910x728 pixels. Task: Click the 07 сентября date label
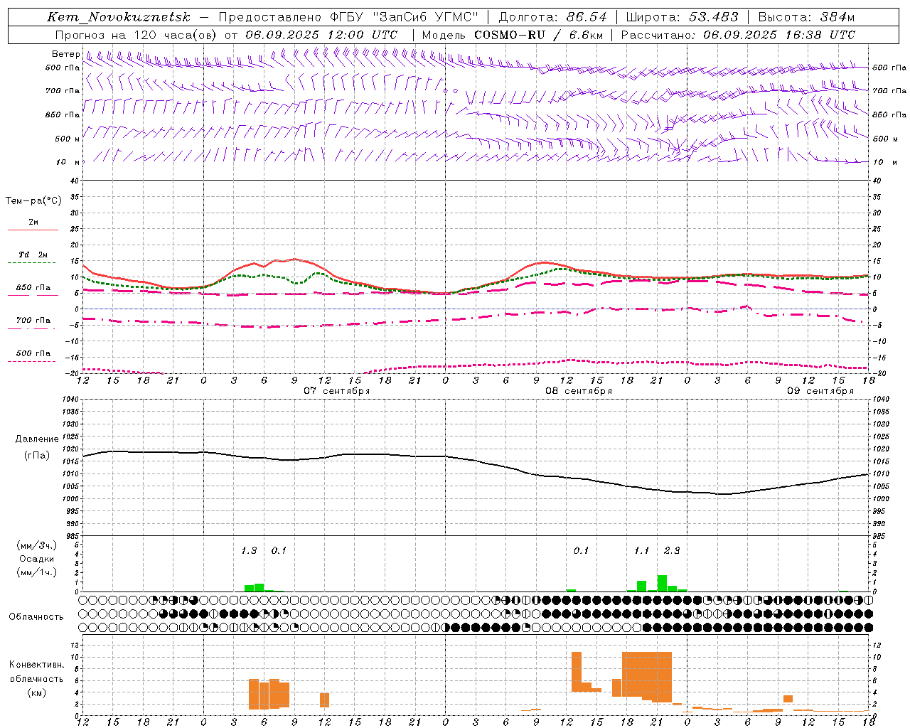click(x=337, y=391)
